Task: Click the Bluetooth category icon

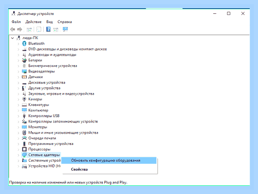Action: [x=25, y=44]
